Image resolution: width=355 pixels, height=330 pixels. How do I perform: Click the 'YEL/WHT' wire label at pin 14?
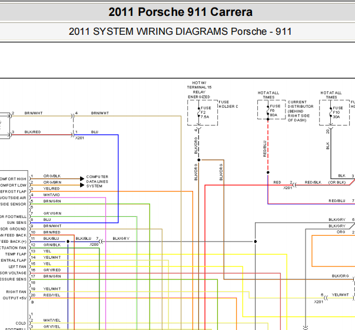(52, 258)
